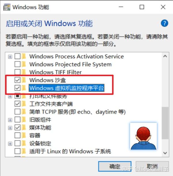
Task: Select the Windows 虚拟机监控程序平台 item
Action: [x=66, y=88]
